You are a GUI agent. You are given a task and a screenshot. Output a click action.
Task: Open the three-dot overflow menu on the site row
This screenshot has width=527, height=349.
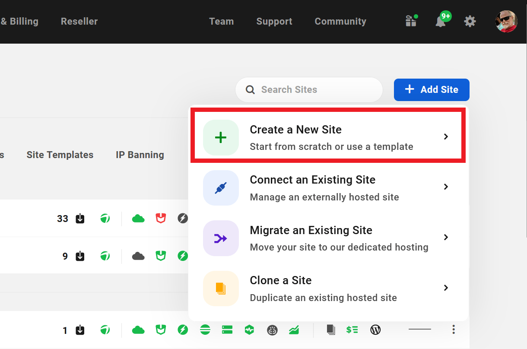[454, 330]
